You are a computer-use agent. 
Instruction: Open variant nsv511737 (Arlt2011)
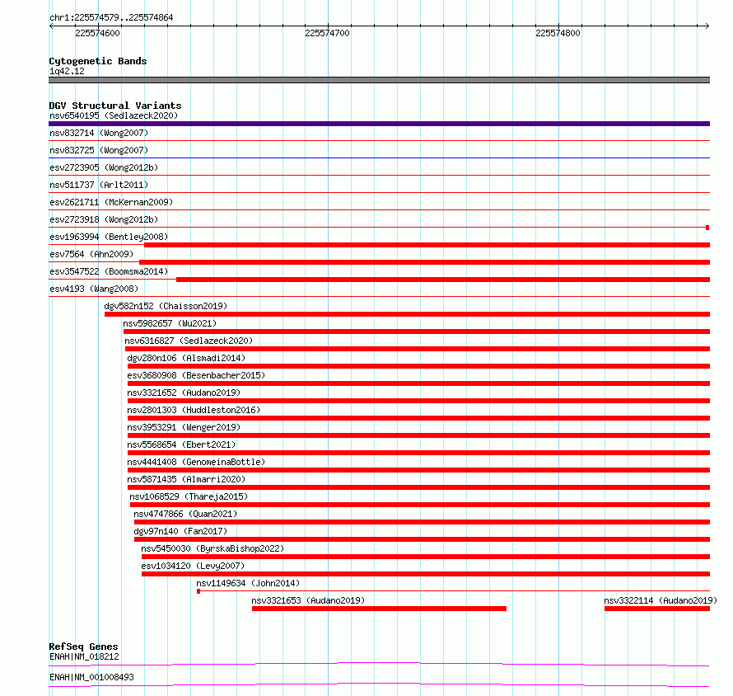click(99, 185)
